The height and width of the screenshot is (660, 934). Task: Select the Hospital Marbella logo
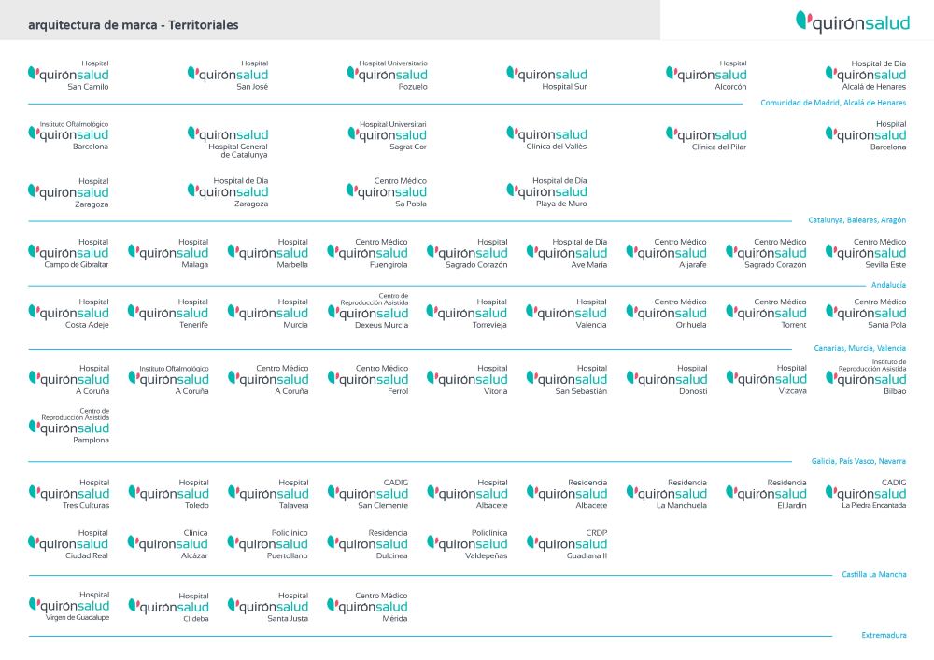(268, 254)
